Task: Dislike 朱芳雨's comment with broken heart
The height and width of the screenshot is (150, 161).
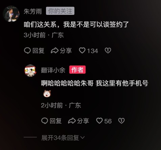Action: pos(108,50)
